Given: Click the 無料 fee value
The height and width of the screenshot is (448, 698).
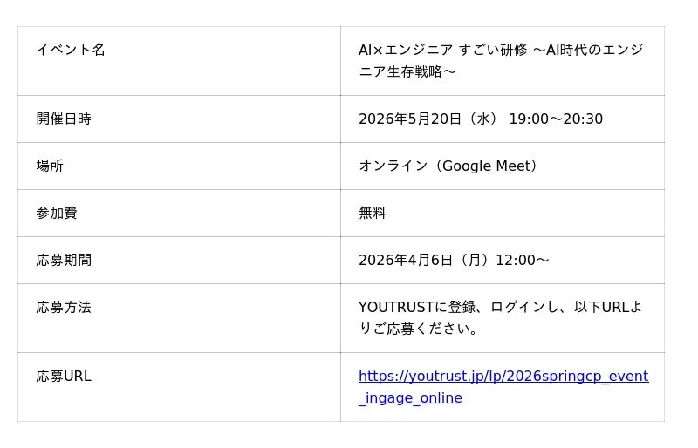Looking at the screenshot, I should 373,213.
